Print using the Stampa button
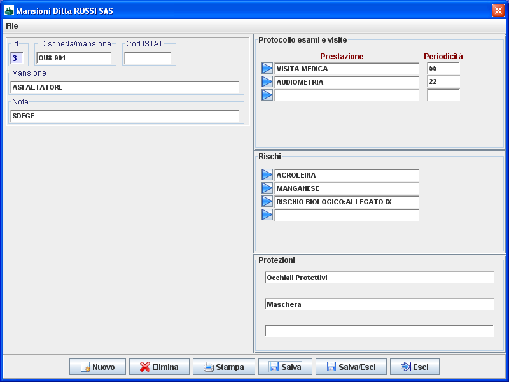 (x=223, y=367)
